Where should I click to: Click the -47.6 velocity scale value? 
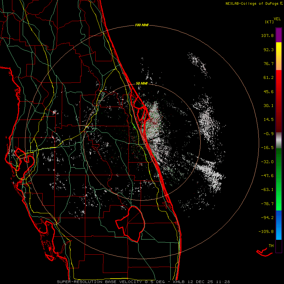(267, 176)
